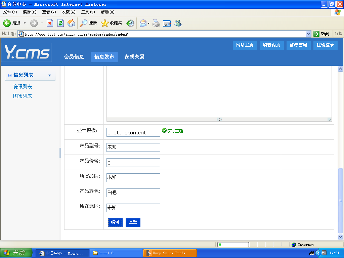Open the address bar URL dropdown
This screenshot has height=258, width=344.
[308, 34]
